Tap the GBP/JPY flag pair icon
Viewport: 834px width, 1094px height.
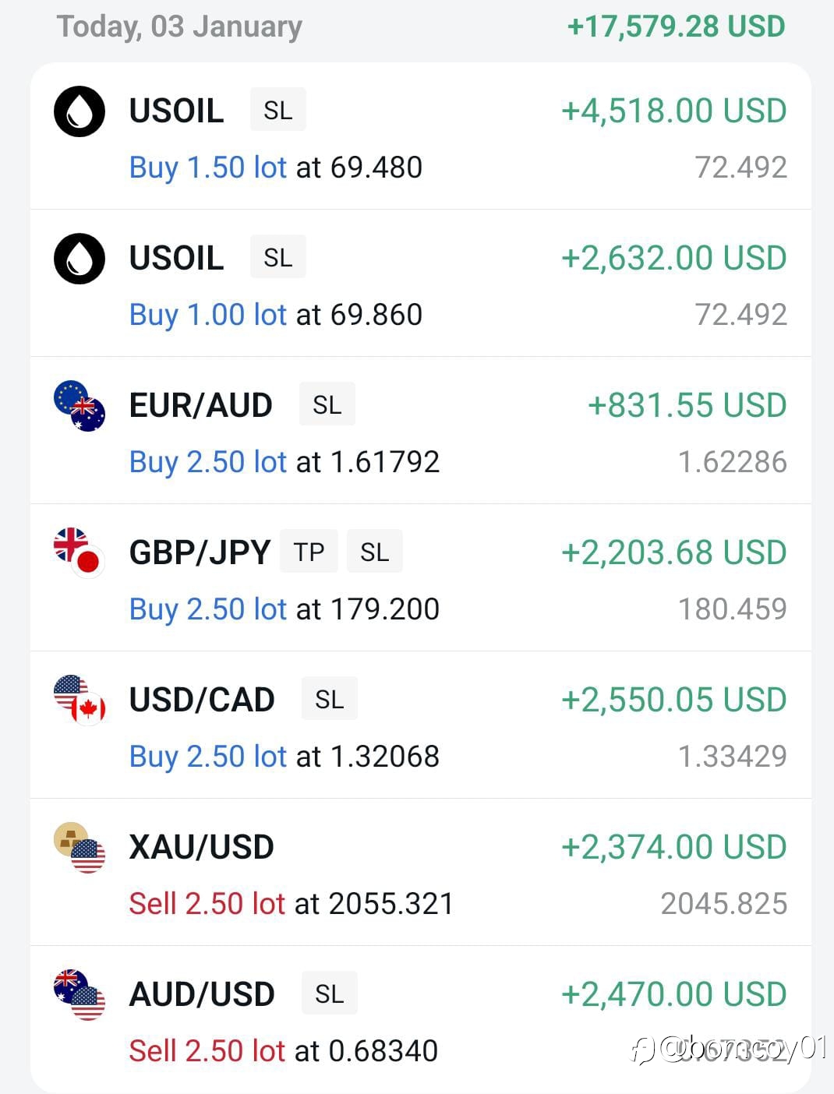click(80, 553)
